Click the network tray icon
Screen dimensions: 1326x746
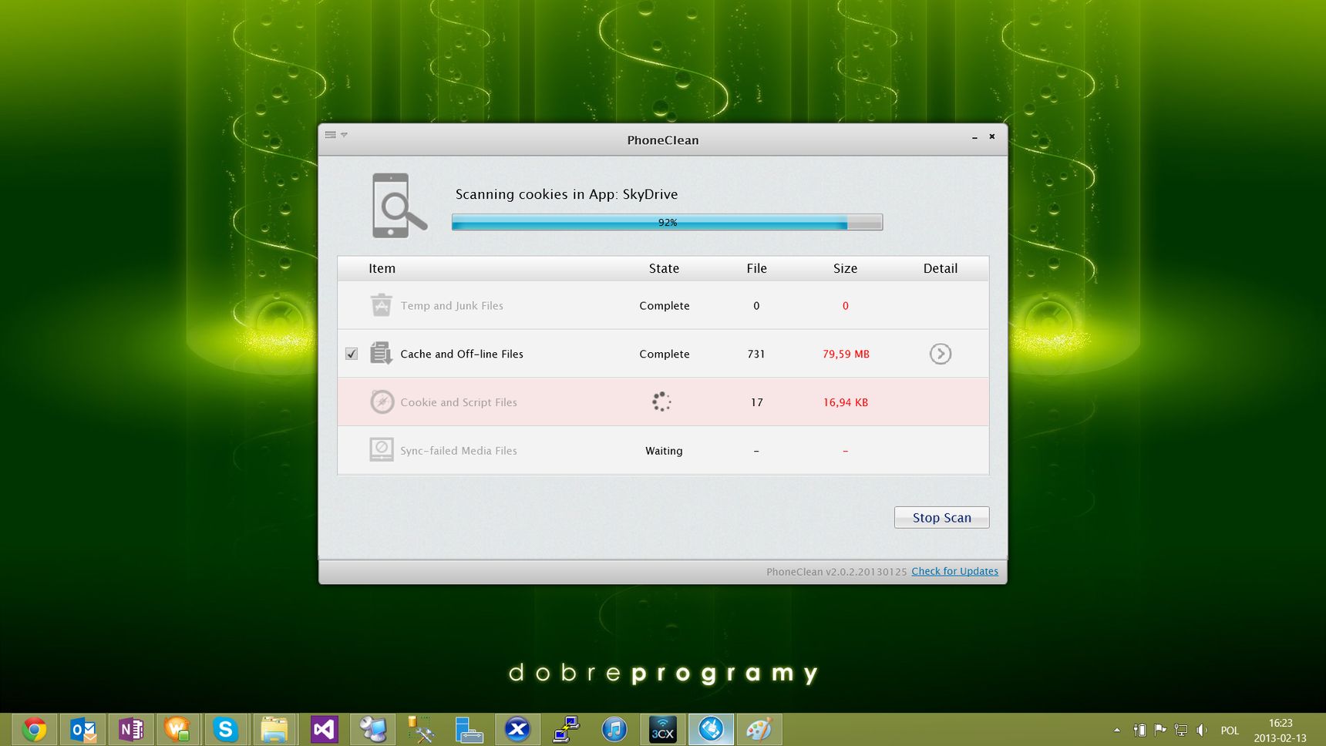pyautogui.click(x=1181, y=730)
